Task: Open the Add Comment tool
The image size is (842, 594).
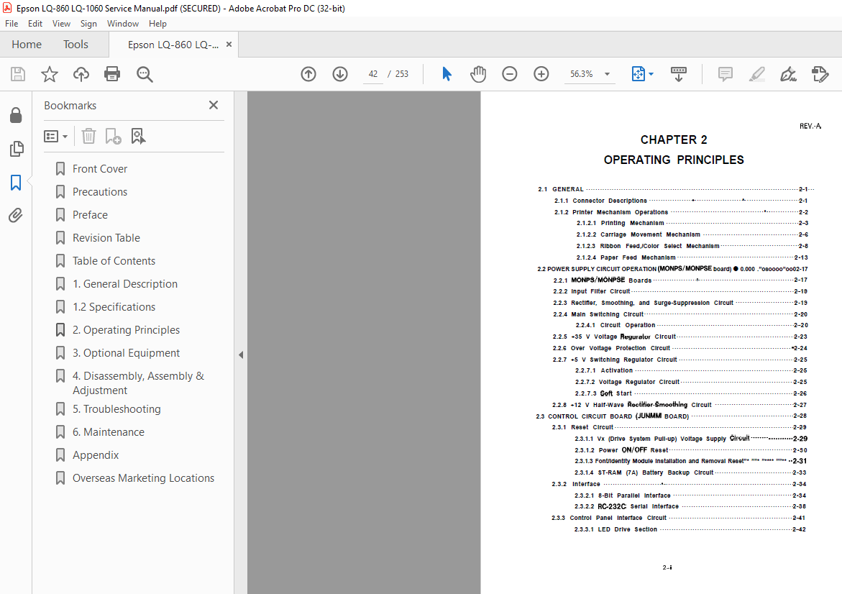Action: point(725,73)
